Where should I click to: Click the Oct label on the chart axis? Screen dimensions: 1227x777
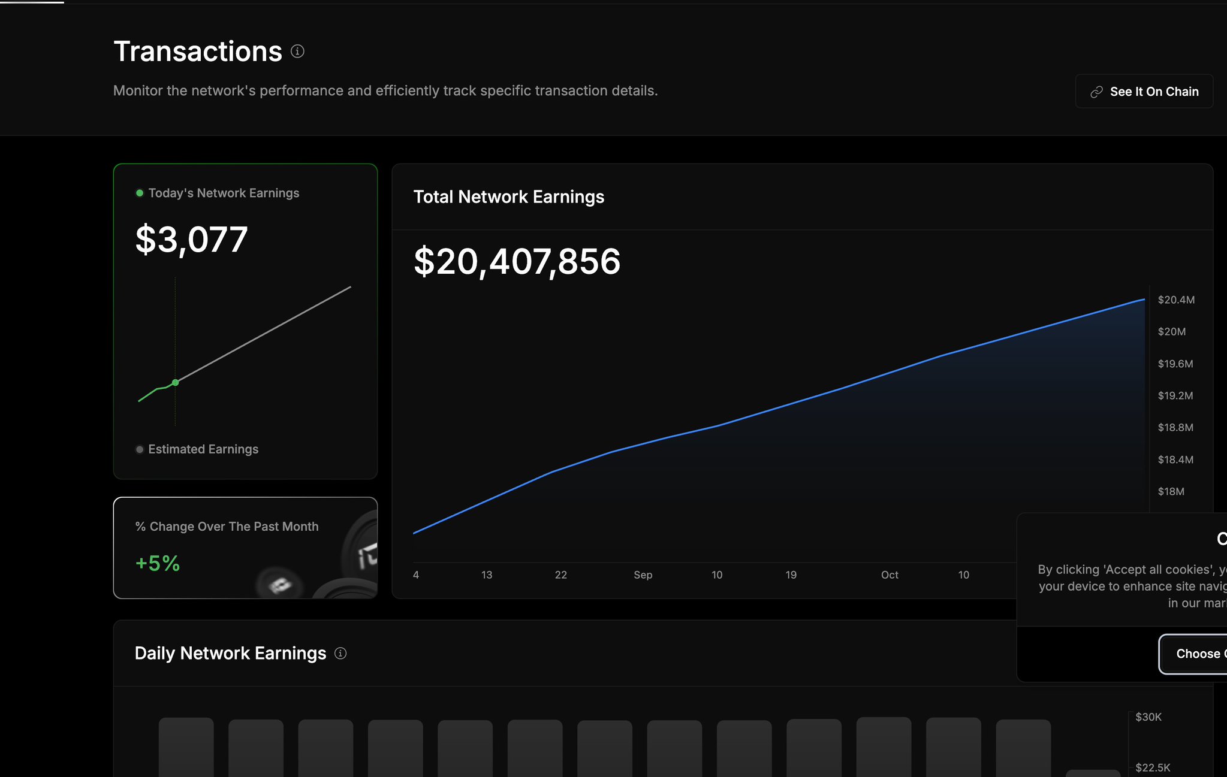point(889,575)
